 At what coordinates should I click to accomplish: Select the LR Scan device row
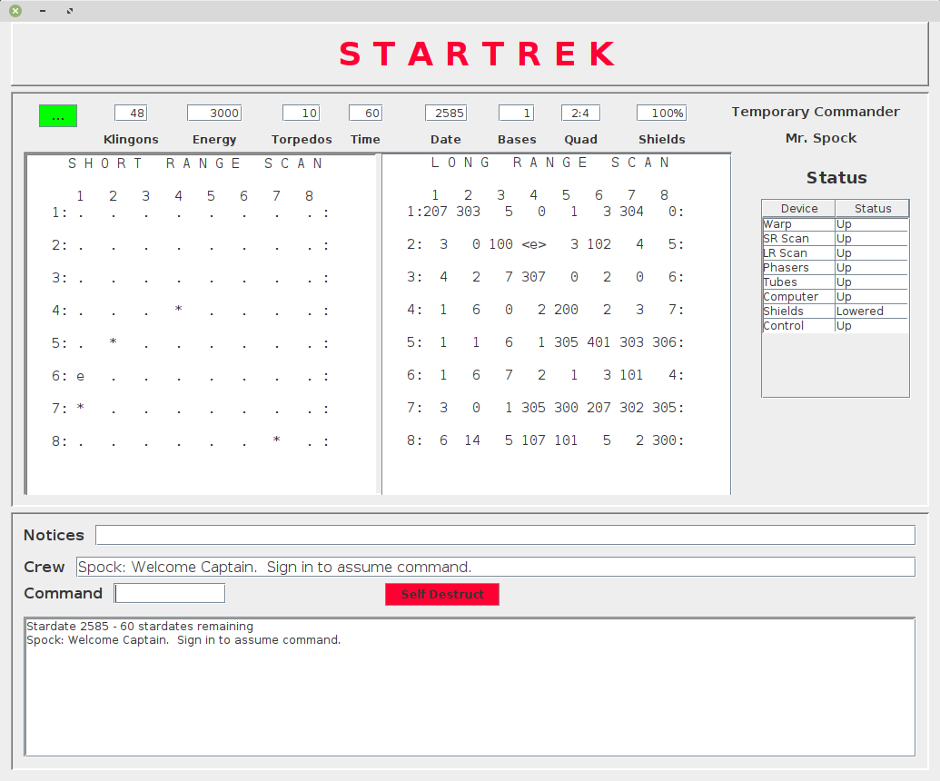835,253
